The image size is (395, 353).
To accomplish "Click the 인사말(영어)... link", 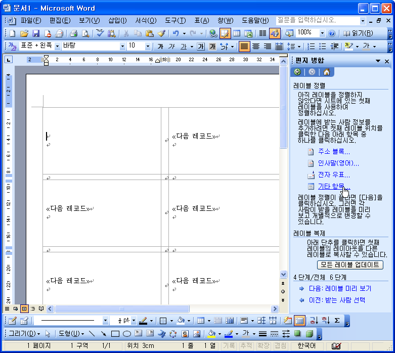I will coord(338,163).
